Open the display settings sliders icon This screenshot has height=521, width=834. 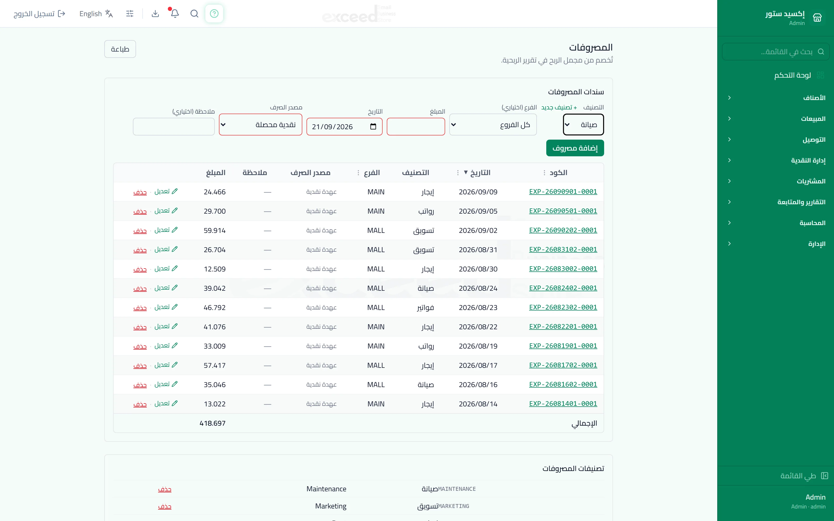[130, 14]
